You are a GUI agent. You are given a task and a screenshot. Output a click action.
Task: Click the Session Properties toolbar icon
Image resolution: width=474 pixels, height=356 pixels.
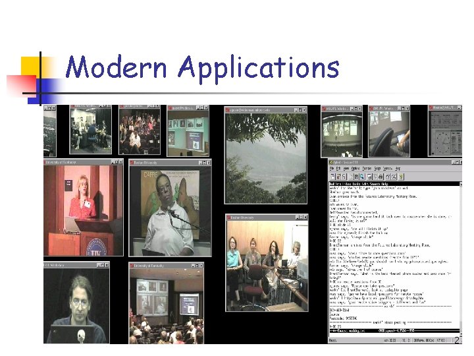[x=388, y=177]
